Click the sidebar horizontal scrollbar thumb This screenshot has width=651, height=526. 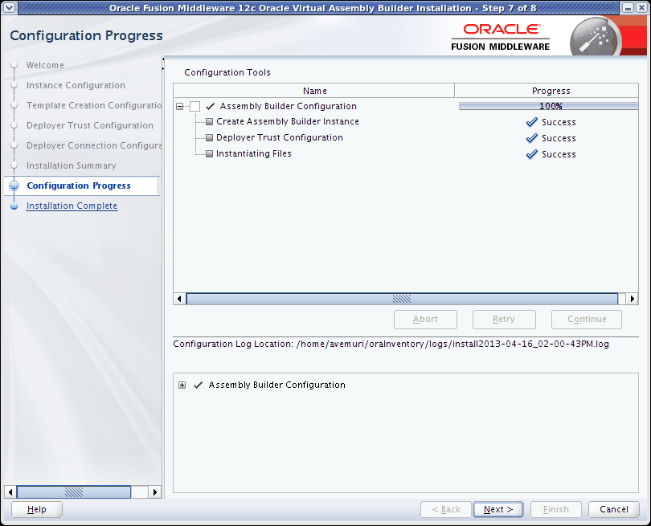pos(73,492)
